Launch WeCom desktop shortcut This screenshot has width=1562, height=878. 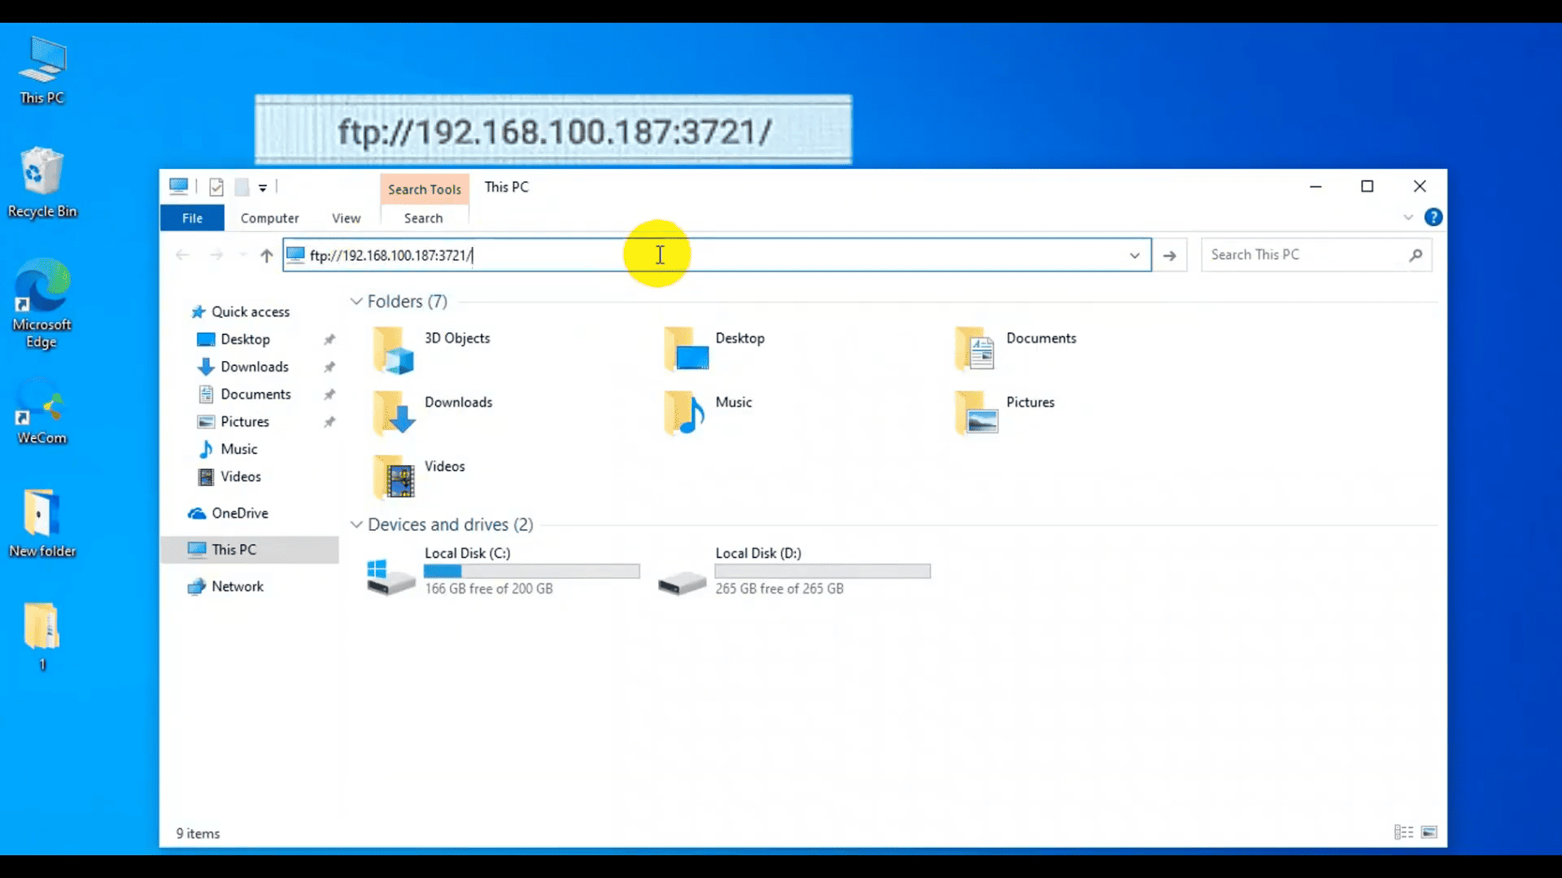(42, 411)
